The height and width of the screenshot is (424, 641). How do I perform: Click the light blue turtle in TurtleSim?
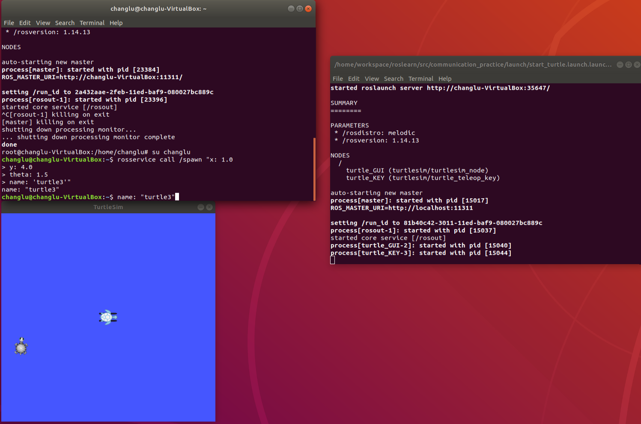[x=108, y=317]
